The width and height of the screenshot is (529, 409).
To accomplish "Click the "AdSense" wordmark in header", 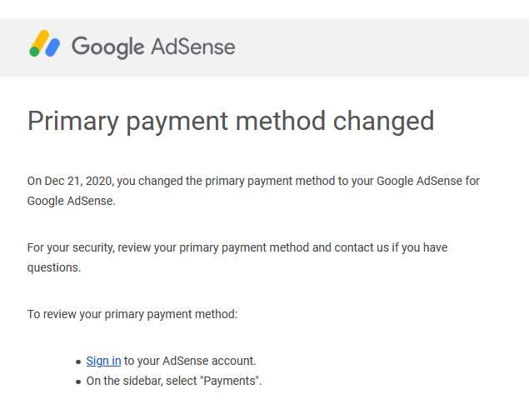I will pos(193,47).
